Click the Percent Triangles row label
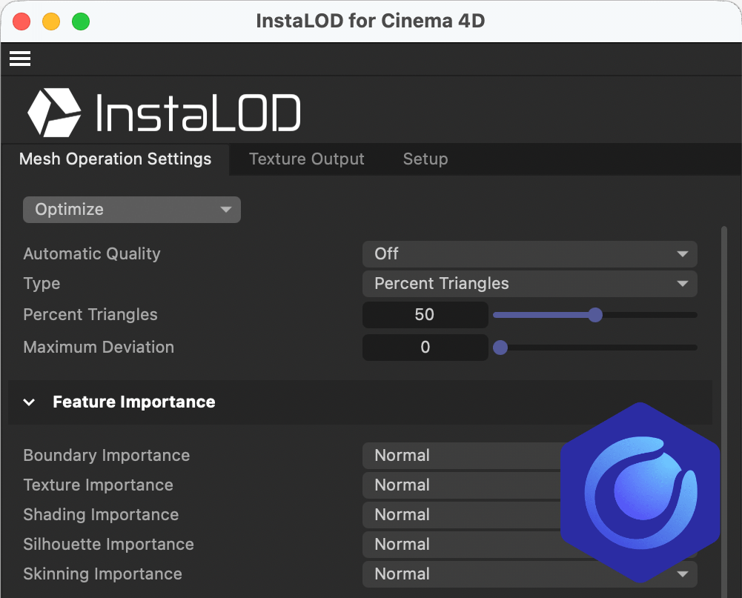742x598 pixels. [90, 315]
